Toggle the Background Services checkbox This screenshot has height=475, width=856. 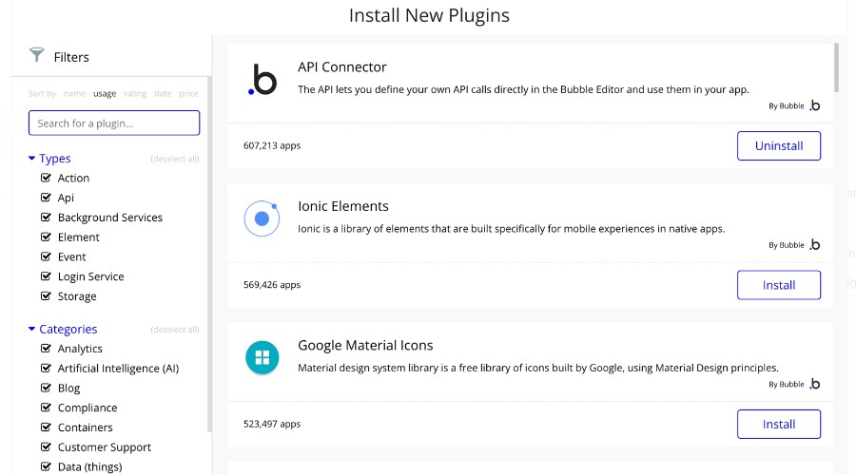46,217
